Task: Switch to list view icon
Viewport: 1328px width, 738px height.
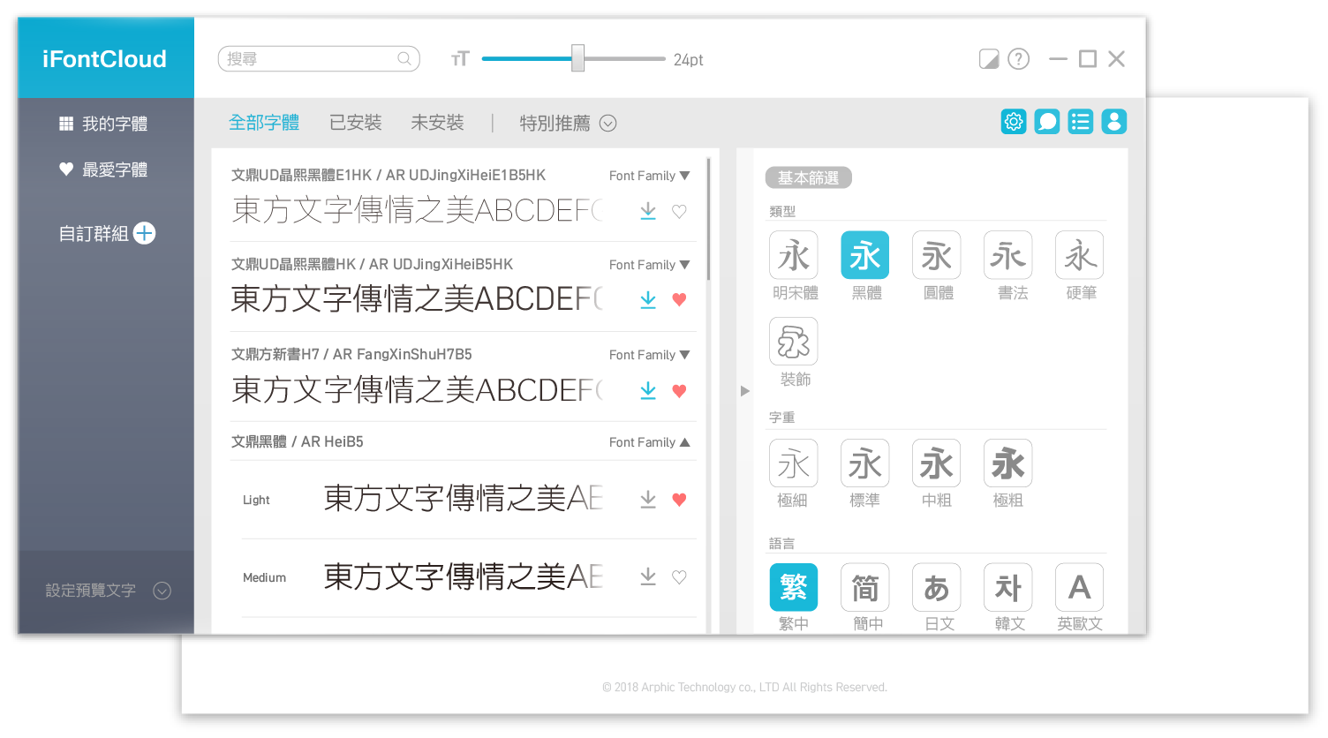Action: point(1080,122)
